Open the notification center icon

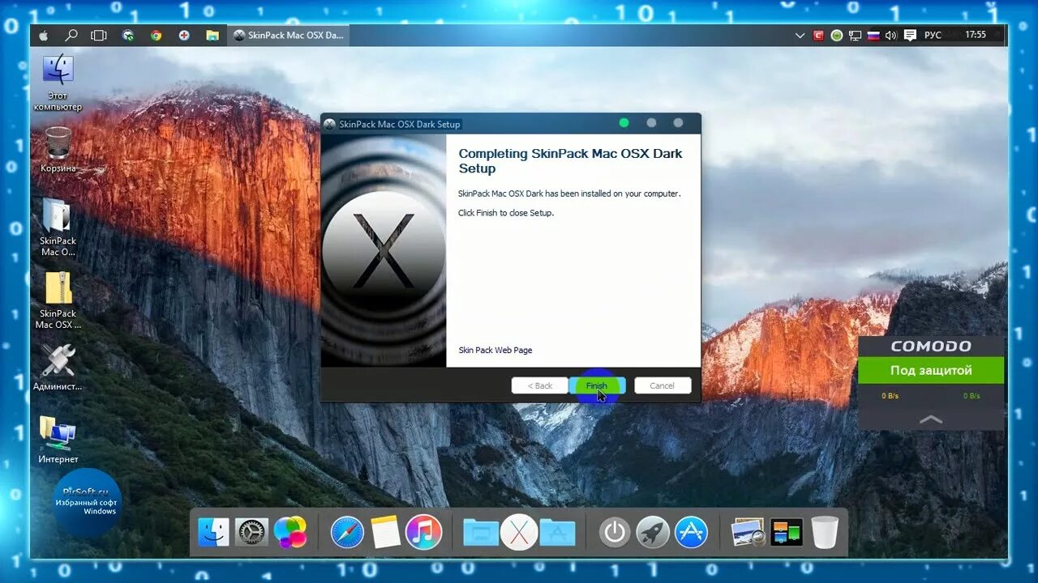point(910,36)
